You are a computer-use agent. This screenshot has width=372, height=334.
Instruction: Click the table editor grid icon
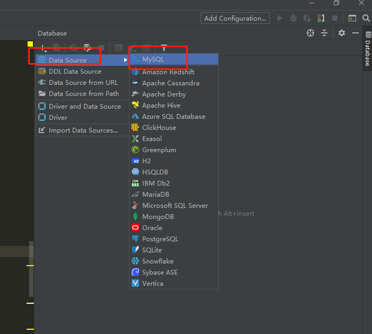coord(119,48)
